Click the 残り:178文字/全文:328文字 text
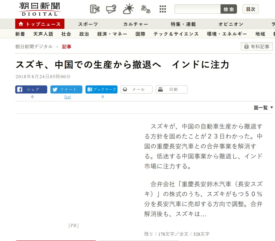Image resolution: width=275 pixels, height=241 pixels. [x=177, y=234]
